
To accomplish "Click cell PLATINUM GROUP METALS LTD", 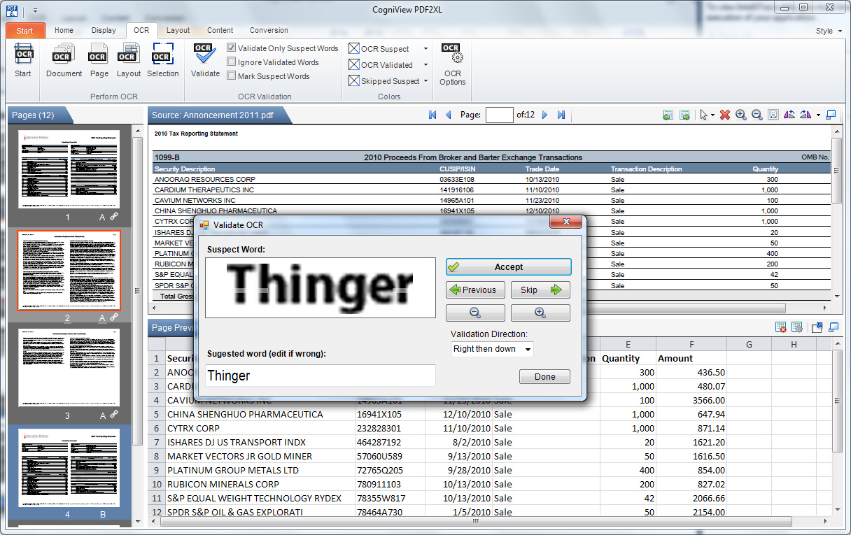I will (x=260, y=470).
